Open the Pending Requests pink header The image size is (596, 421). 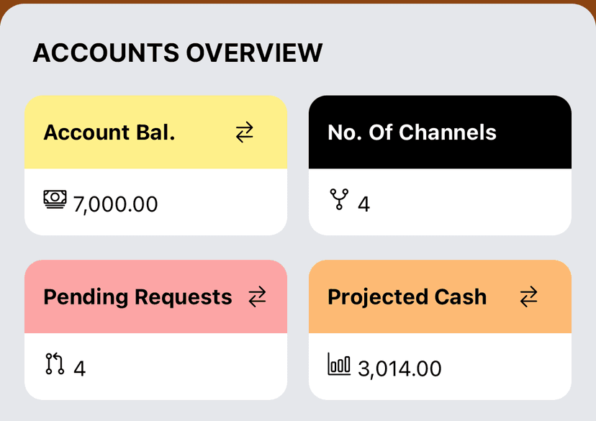[156, 296]
